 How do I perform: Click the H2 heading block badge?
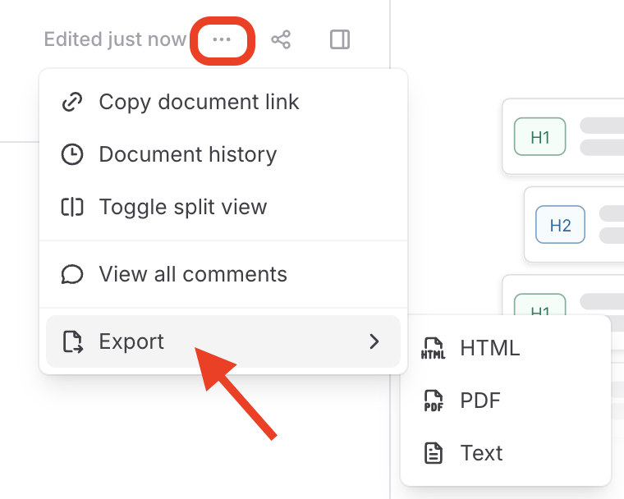pos(560,225)
